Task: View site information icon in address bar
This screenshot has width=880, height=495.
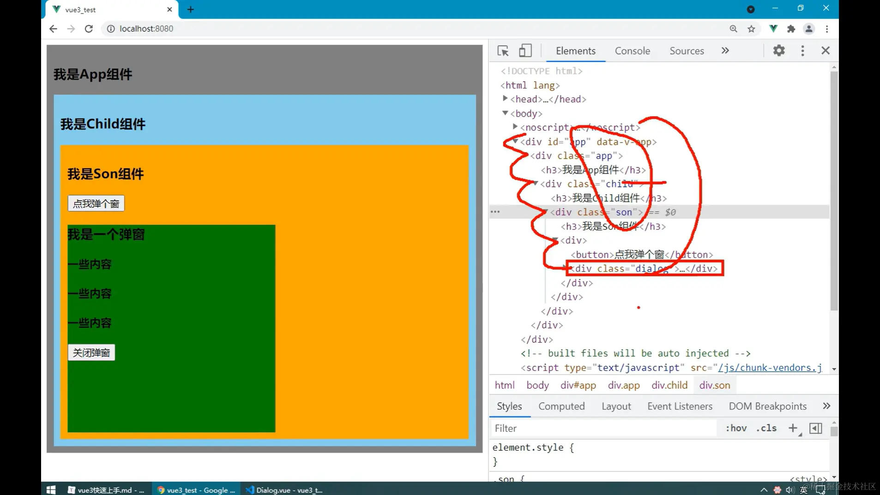Action: click(x=111, y=29)
